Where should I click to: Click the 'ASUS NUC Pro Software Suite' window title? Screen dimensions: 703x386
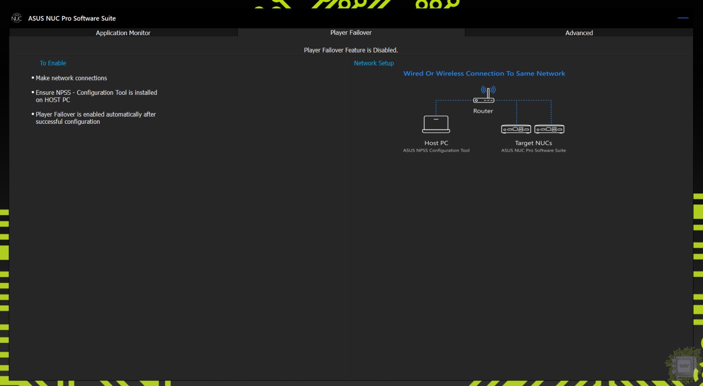tap(72, 18)
